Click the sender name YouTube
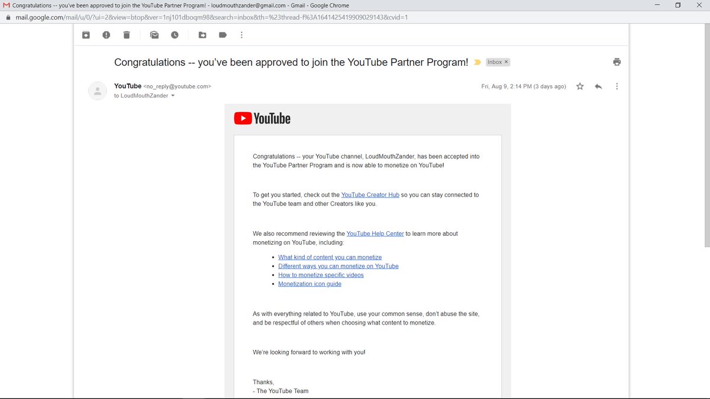Screen dimensions: 710x399 tap(128, 86)
